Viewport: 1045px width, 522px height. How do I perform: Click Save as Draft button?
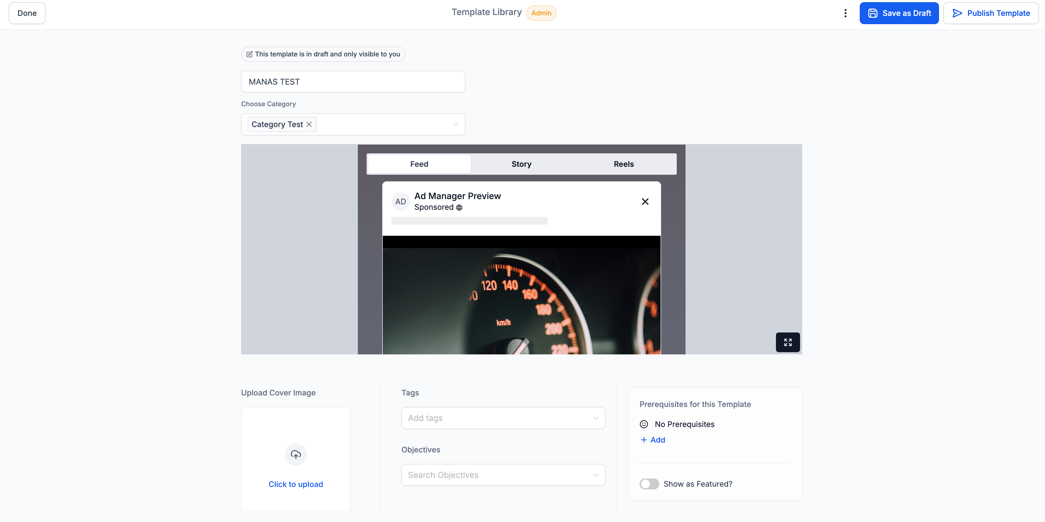(899, 13)
